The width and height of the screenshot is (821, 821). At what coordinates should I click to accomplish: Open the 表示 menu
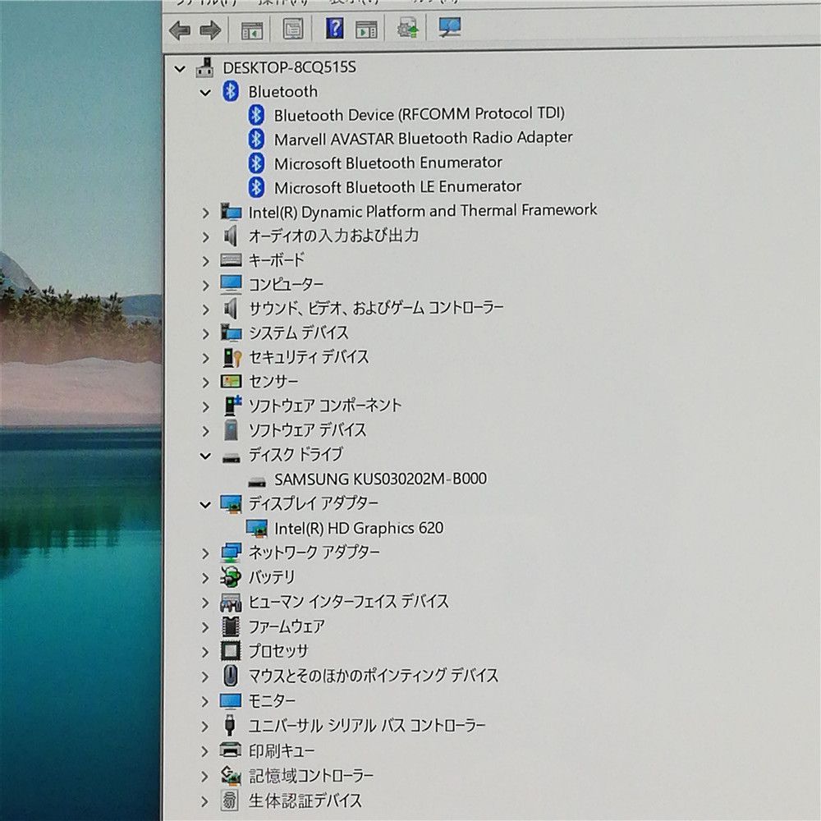pyautogui.click(x=348, y=2)
